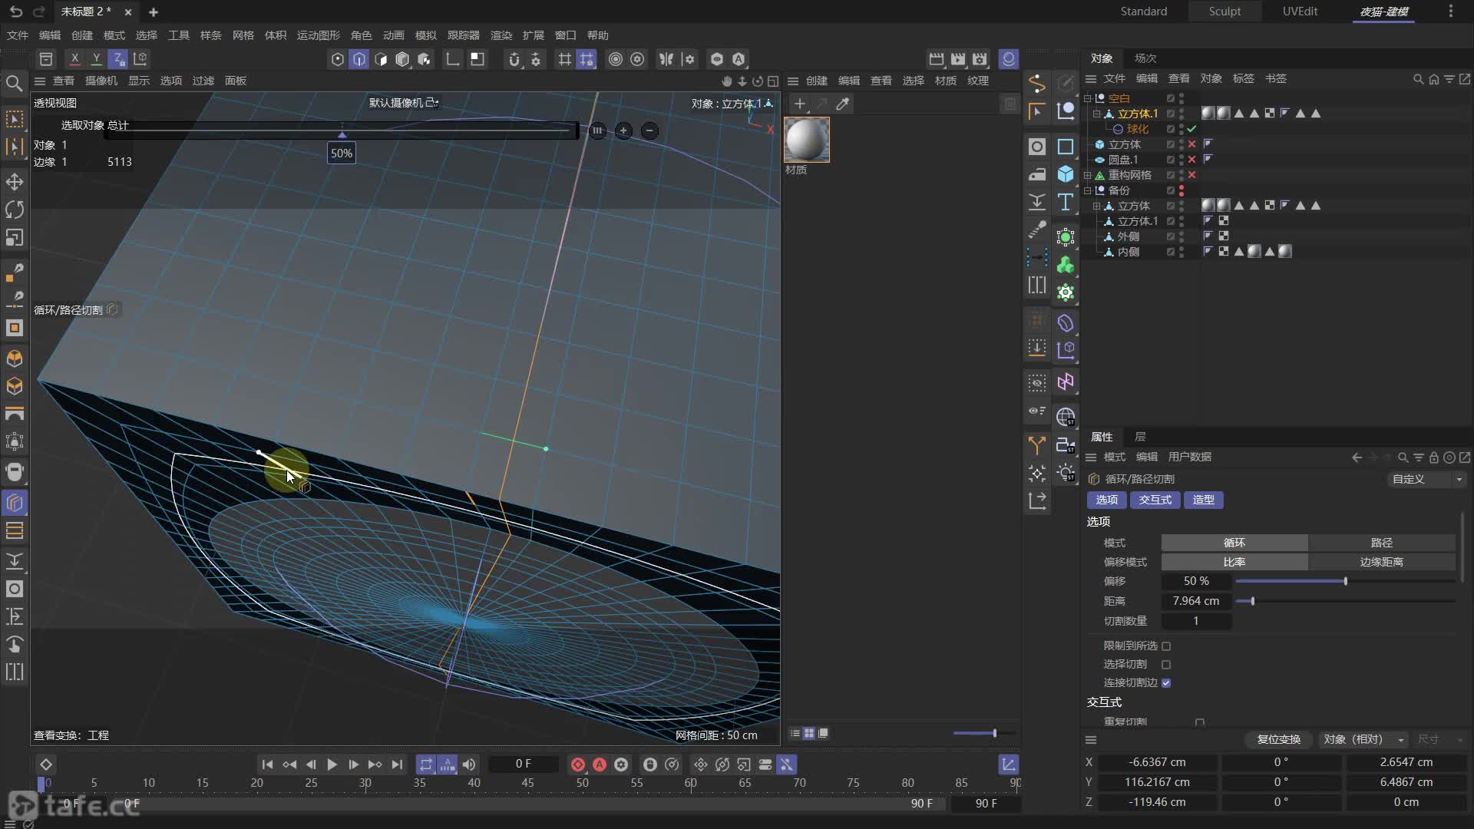The height and width of the screenshot is (829, 1474).
Task: Switch to the 场次 tab
Action: [x=1145, y=58]
